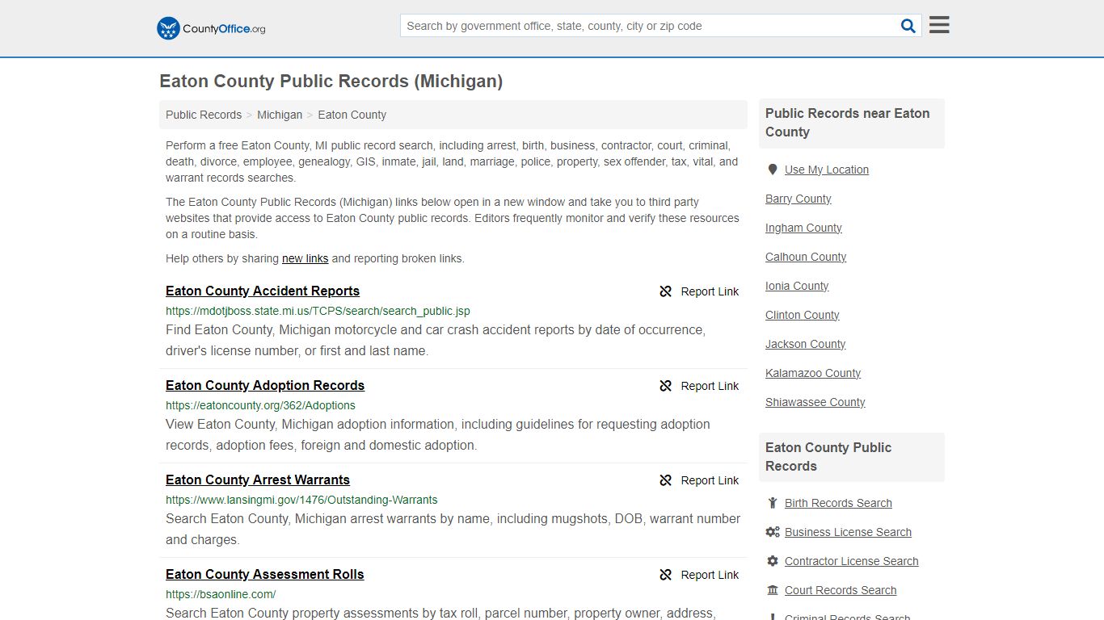Viewport: 1104px width, 620px height.
Task: Open lansingmi.gov Outstanding-Warrants URL
Action: pos(301,500)
